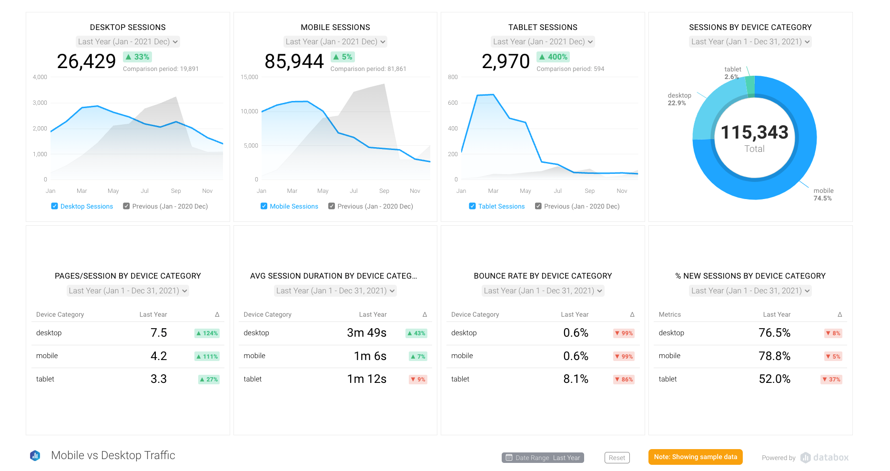The height and width of the screenshot is (471, 890).
Task: Click the databox logo beside Powered by
Action: 825,458
